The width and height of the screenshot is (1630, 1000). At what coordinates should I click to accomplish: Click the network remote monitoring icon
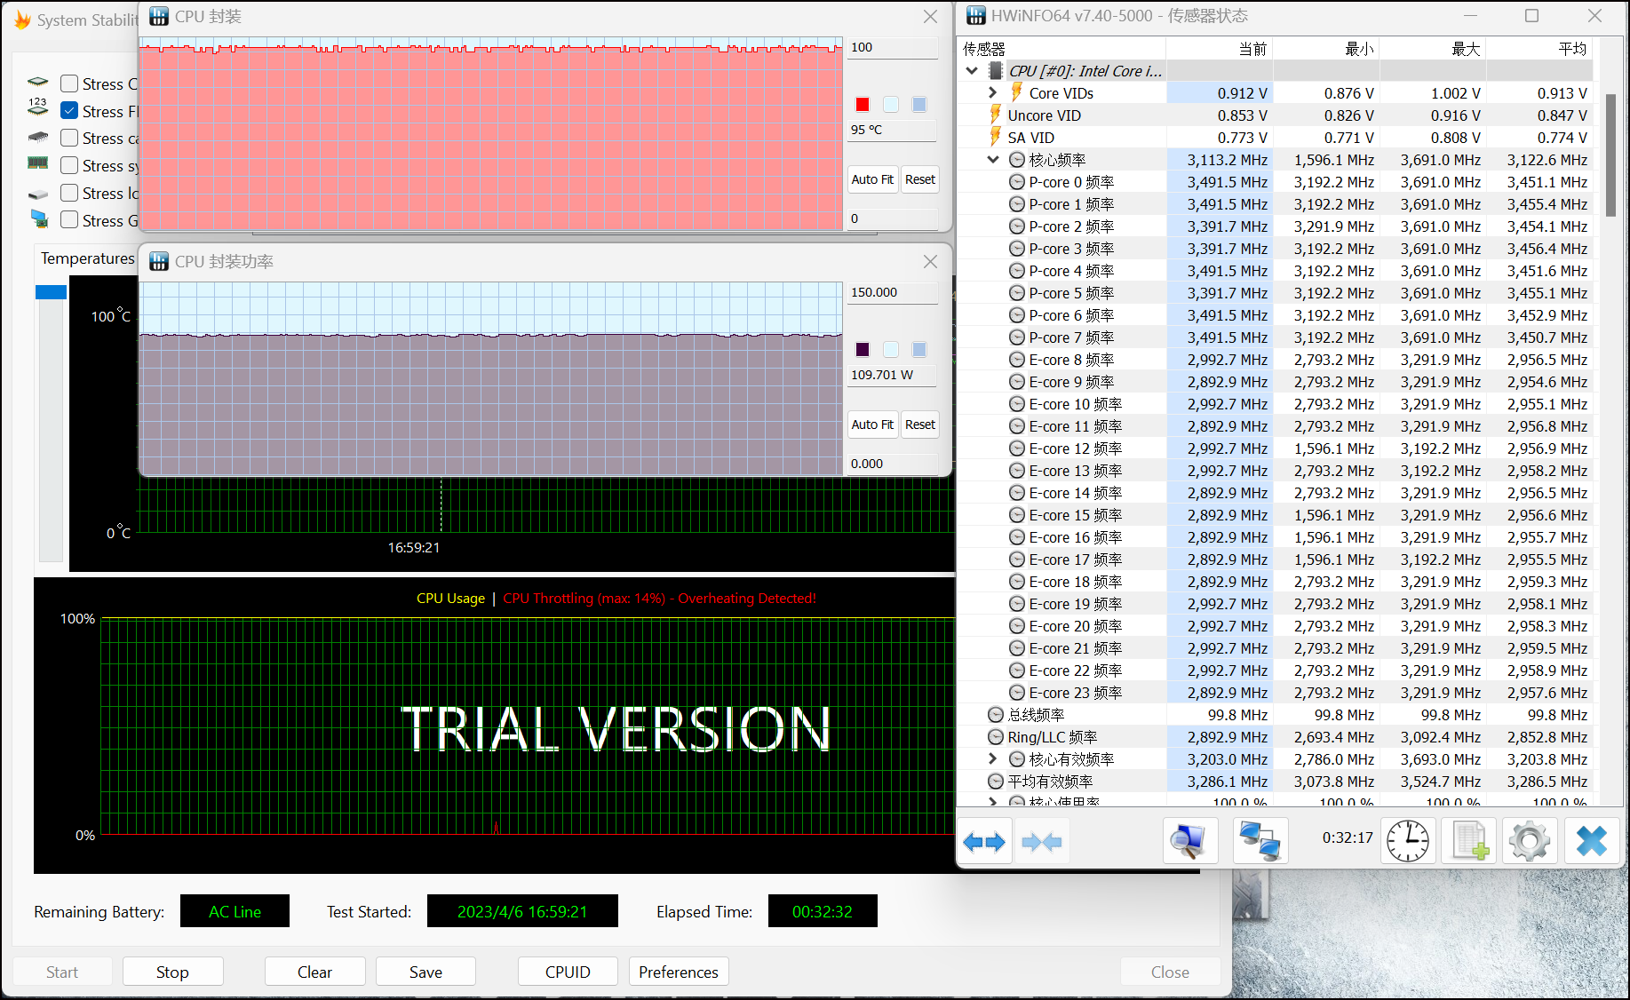pos(1260,841)
